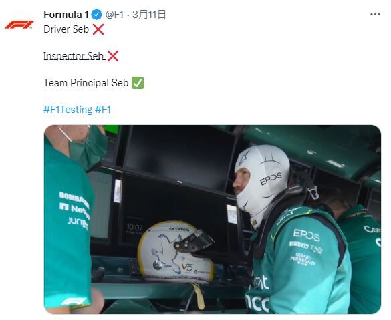Screen dimensions: 391x320
Task: Click the Pirelli logo on race suit
Action: (x=299, y=245)
